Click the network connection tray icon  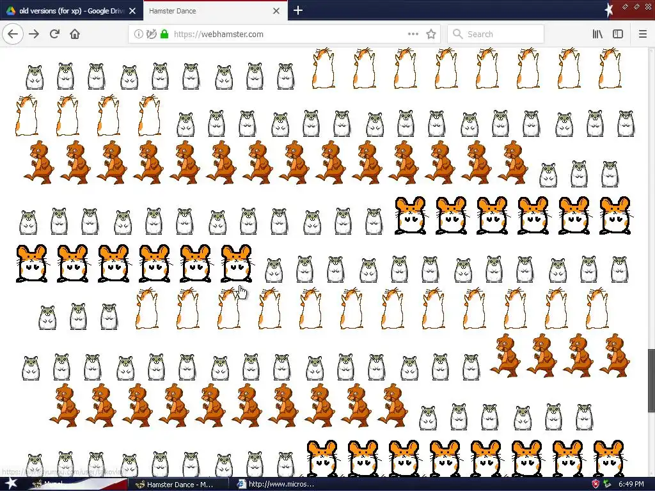[x=607, y=485]
